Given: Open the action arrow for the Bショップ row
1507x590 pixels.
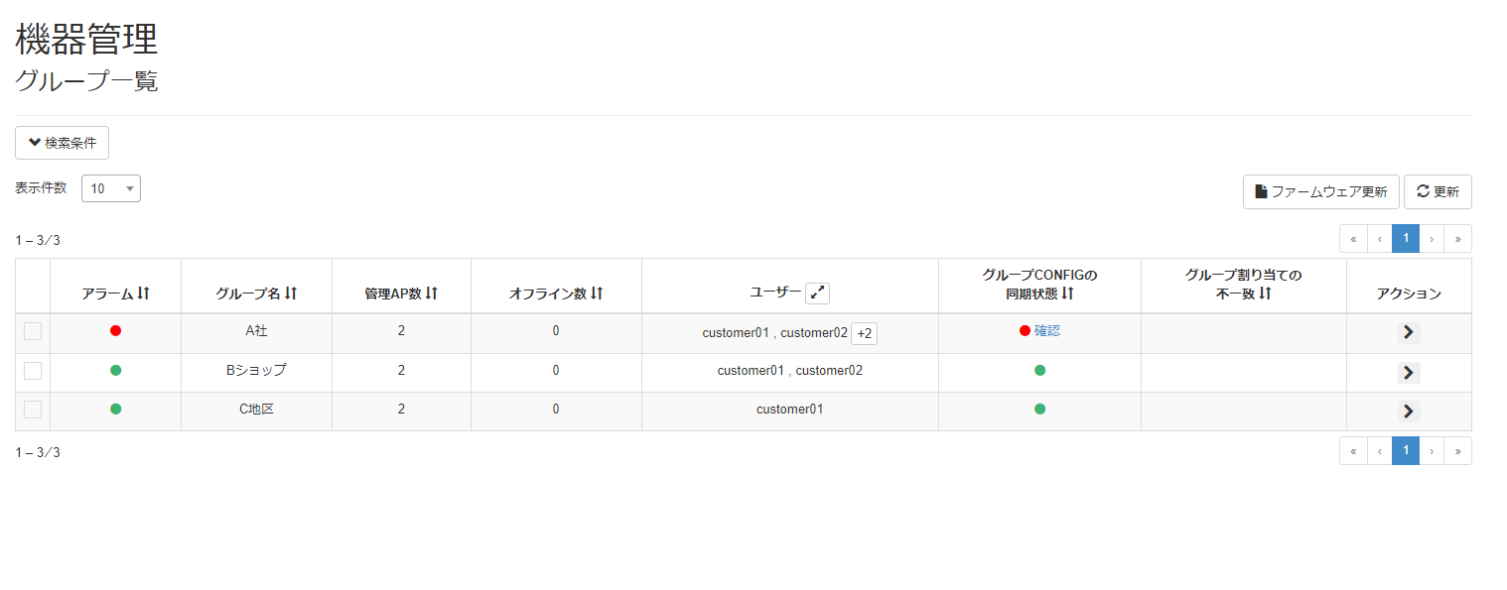Looking at the screenshot, I should point(1408,372).
